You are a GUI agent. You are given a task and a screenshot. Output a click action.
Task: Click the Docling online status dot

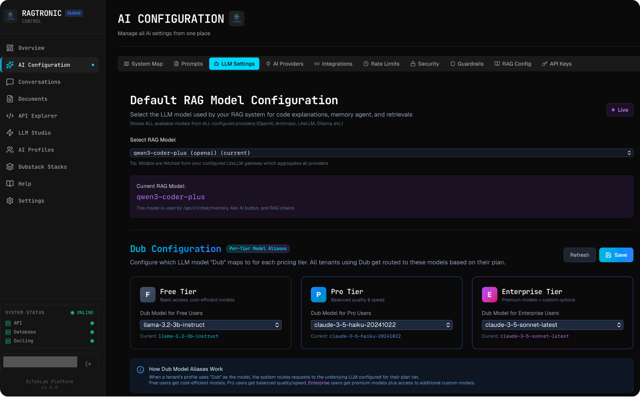coord(92,341)
